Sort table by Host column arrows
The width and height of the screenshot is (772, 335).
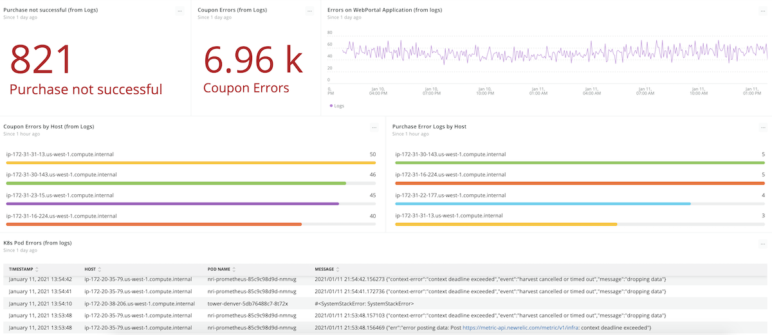(99, 269)
